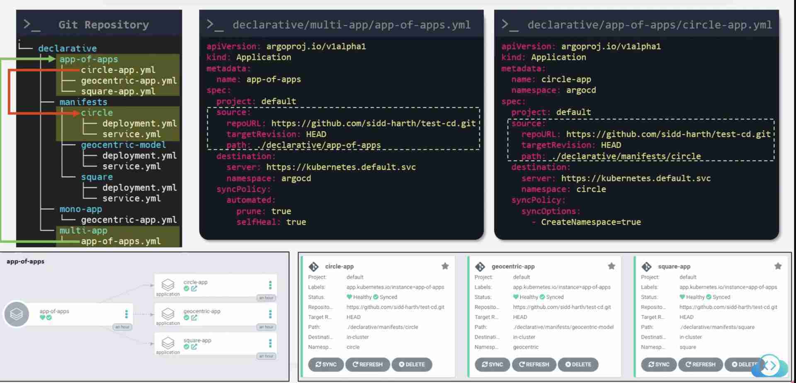
Task: Open the kebab menu of the app-of-apps node
Action: (x=126, y=314)
